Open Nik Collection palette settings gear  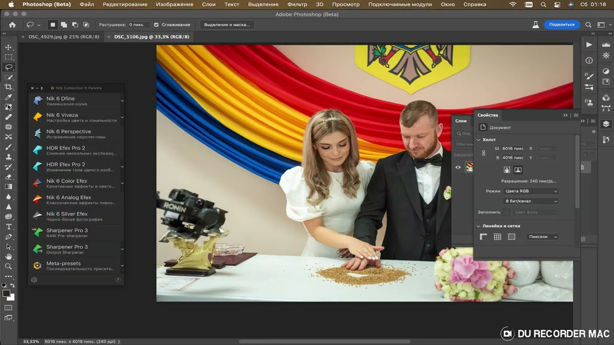click(x=34, y=280)
